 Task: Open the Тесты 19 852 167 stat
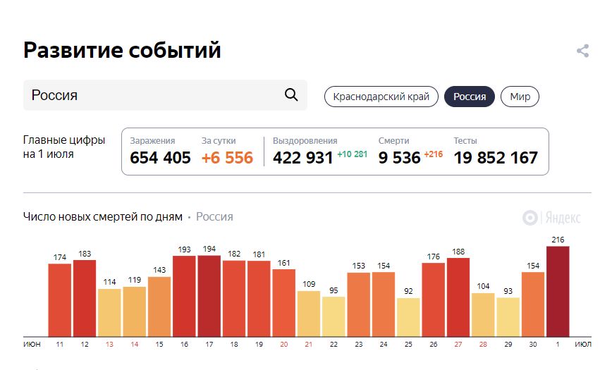[496, 157]
